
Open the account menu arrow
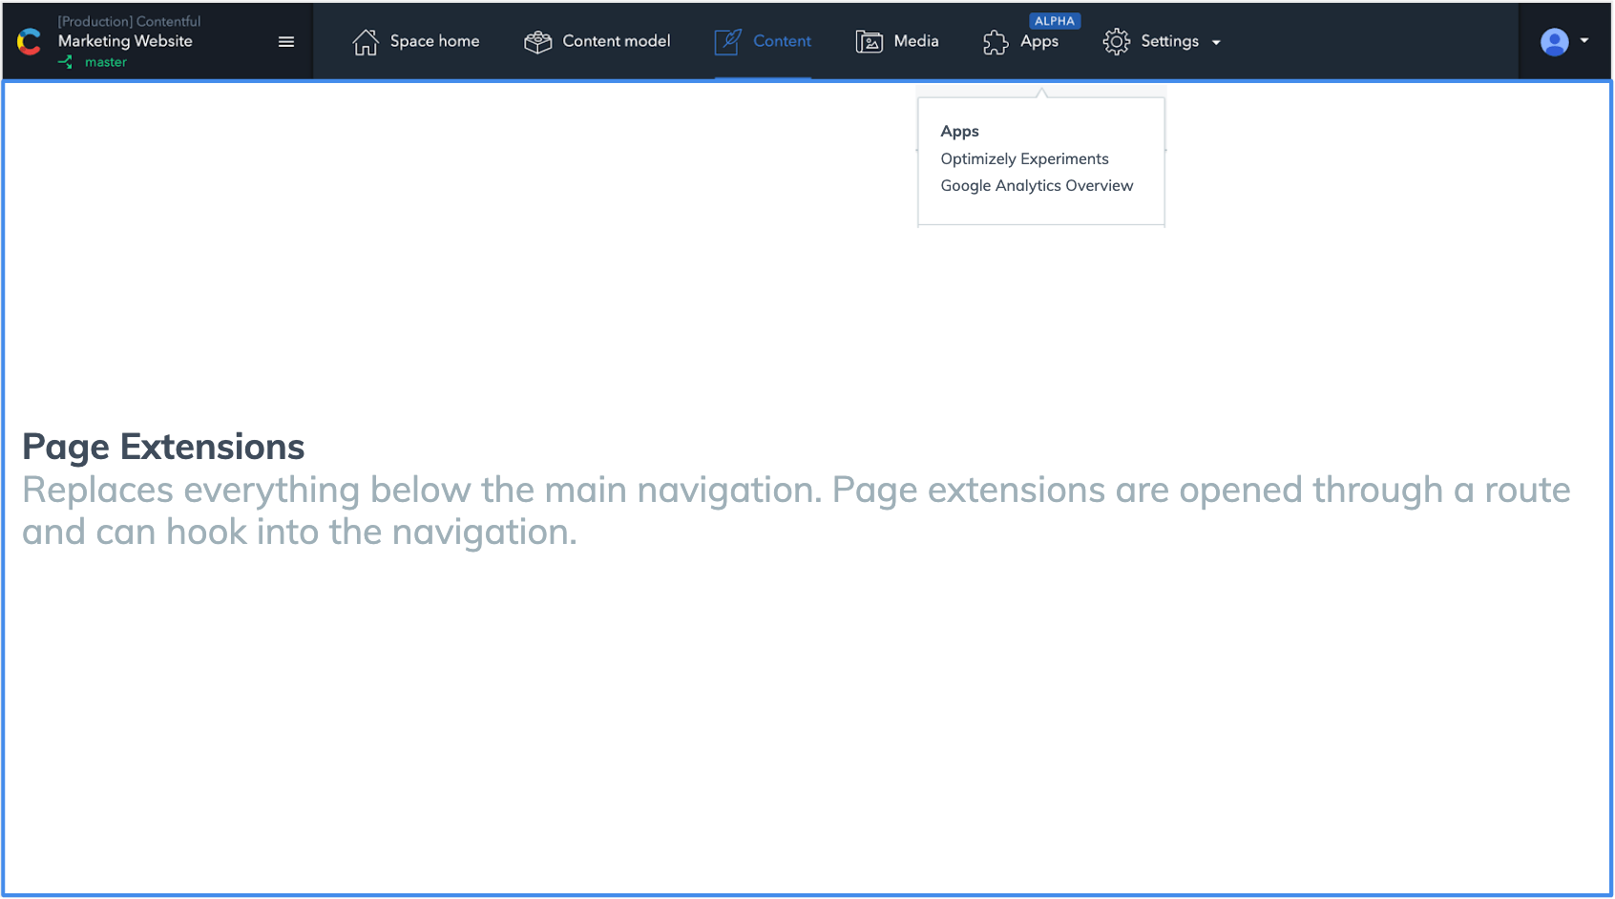pos(1584,41)
